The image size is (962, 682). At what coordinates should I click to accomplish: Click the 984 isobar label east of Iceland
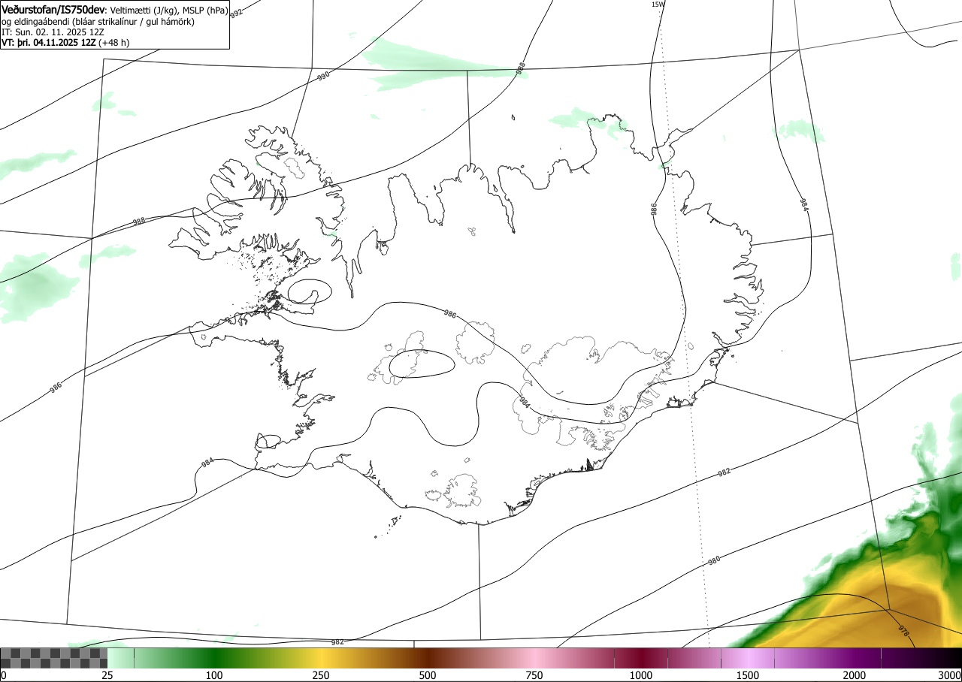click(803, 204)
